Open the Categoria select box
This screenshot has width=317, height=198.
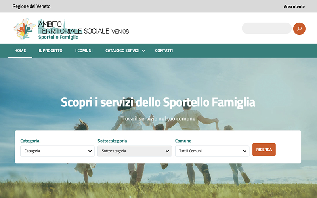(57, 151)
